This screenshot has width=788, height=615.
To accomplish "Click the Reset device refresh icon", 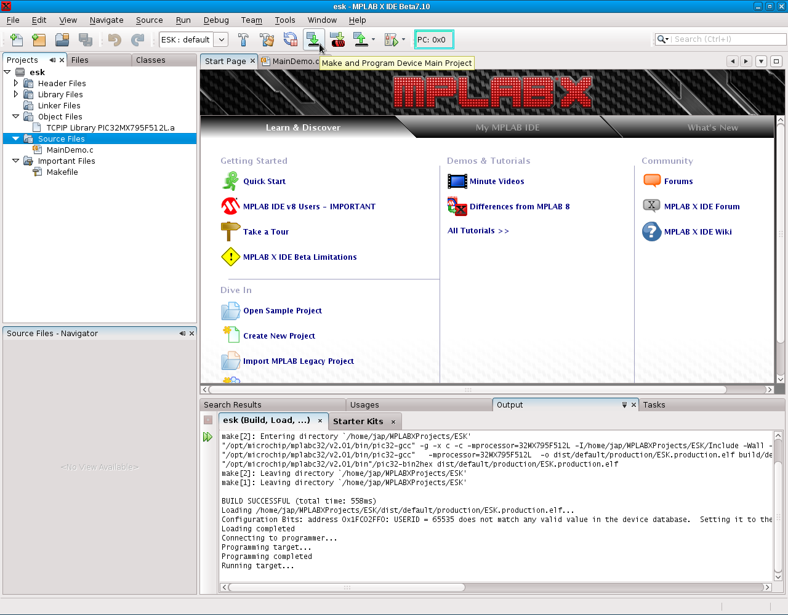I will point(290,40).
